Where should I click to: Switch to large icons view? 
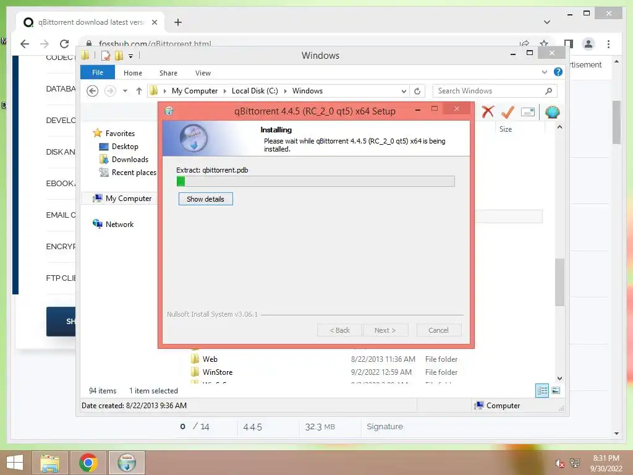tap(556, 390)
